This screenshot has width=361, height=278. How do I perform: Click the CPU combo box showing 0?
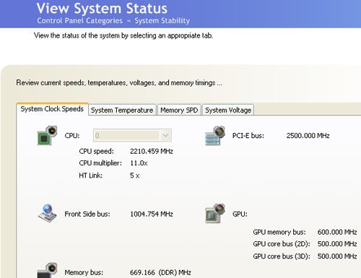point(132,135)
